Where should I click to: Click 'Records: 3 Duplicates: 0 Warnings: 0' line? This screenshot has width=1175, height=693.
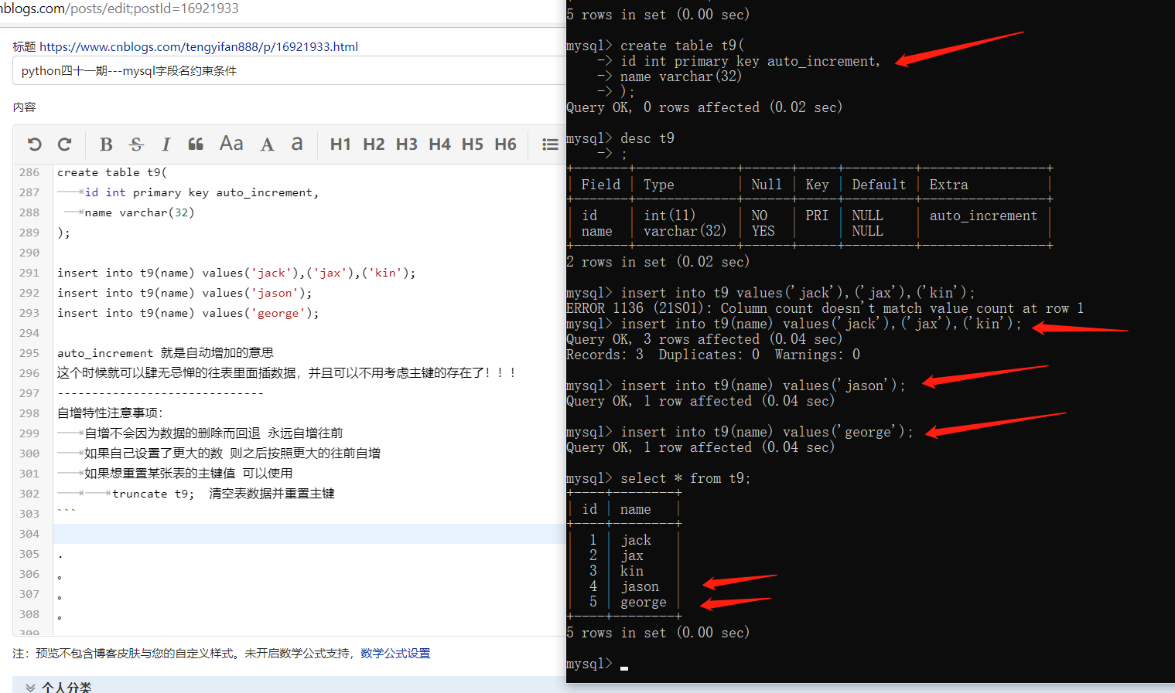click(713, 355)
